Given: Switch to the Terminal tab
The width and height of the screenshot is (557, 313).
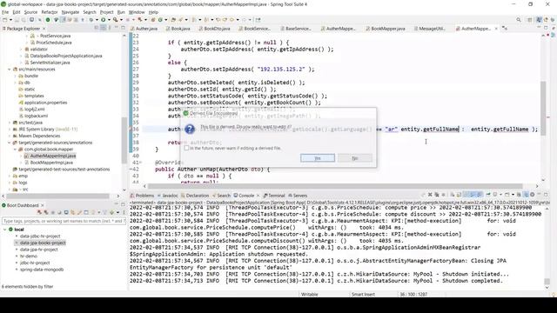Looking at the screenshot, I should pos(274,196).
